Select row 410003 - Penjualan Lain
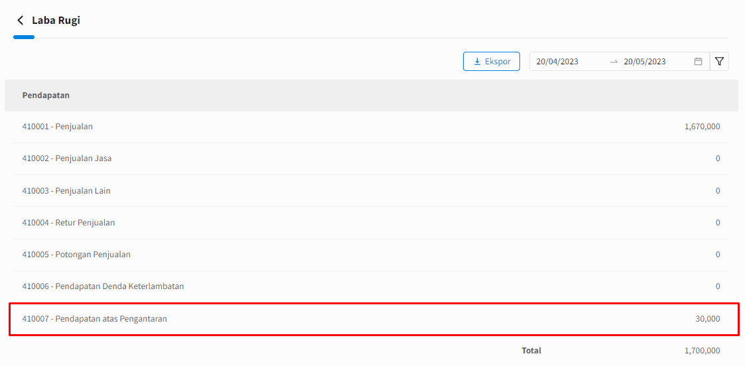Viewport: 745px width, 366px height. point(371,190)
